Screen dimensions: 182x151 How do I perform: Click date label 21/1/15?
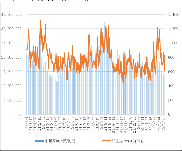tap(31, 124)
